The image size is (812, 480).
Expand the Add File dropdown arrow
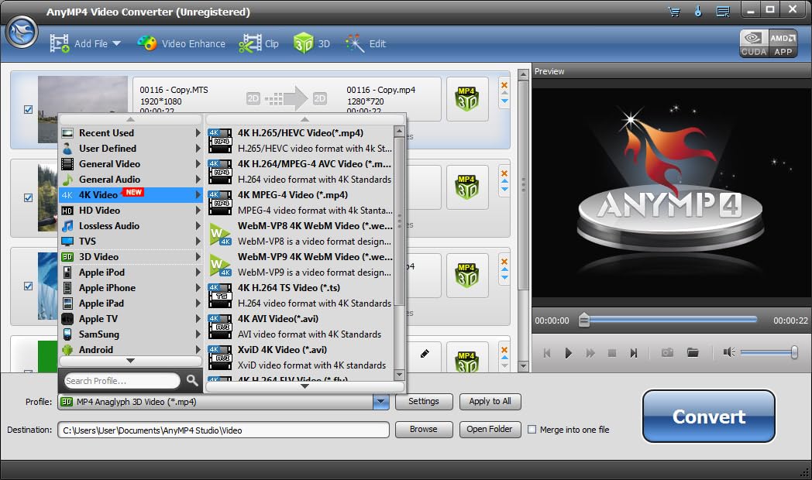[116, 43]
